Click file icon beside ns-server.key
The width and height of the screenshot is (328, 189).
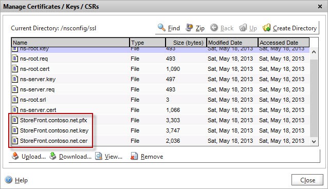pos(14,79)
